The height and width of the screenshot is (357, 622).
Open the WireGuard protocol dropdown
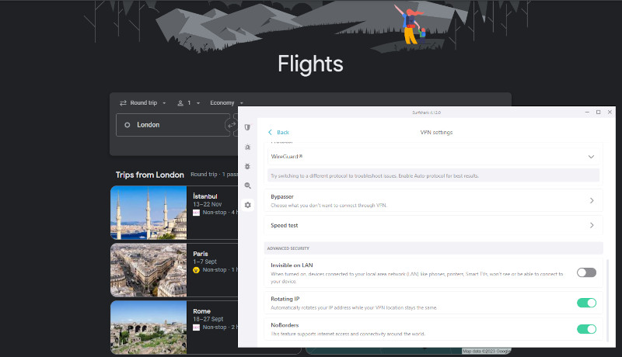pyautogui.click(x=433, y=157)
